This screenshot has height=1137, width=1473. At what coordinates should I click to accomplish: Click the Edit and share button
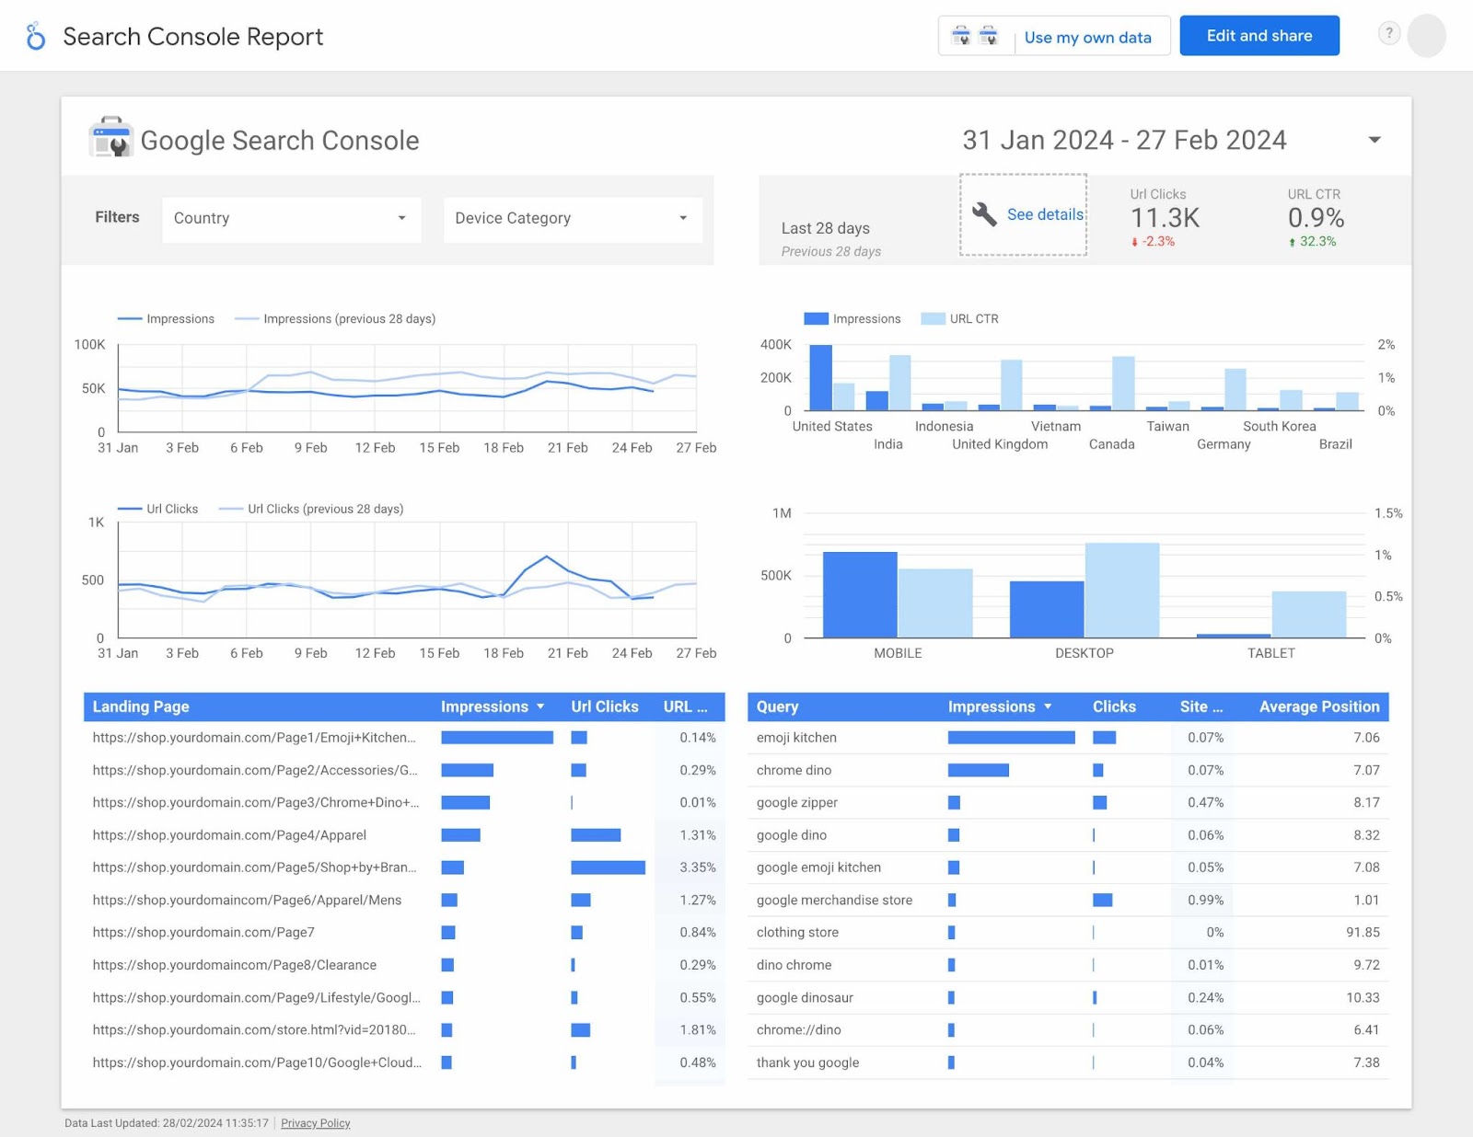tap(1258, 35)
